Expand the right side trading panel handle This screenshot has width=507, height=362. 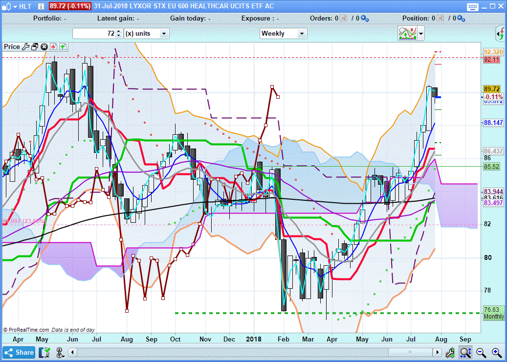pyautogui.click(x=501, y=34)
